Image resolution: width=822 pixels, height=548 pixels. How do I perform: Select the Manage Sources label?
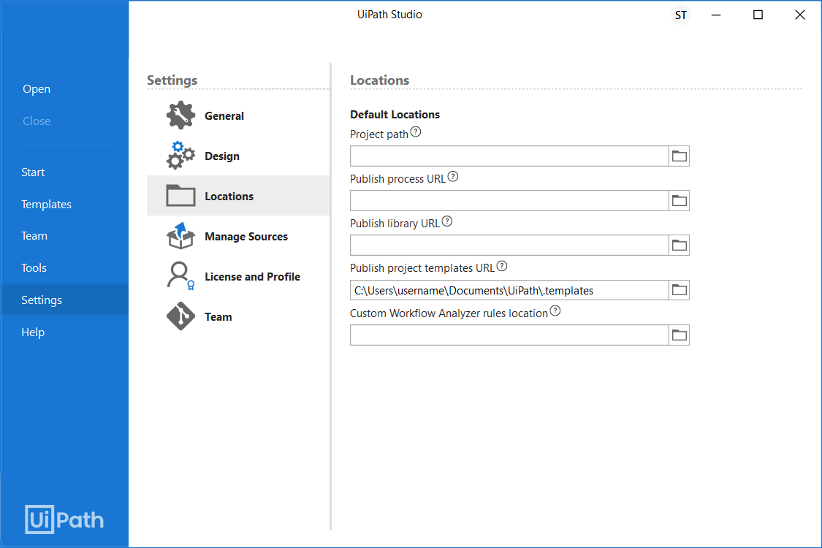pyautogui.click(x=246, y=237)
